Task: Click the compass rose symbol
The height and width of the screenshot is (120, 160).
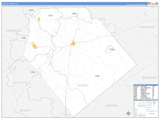Action: point(128,113)
